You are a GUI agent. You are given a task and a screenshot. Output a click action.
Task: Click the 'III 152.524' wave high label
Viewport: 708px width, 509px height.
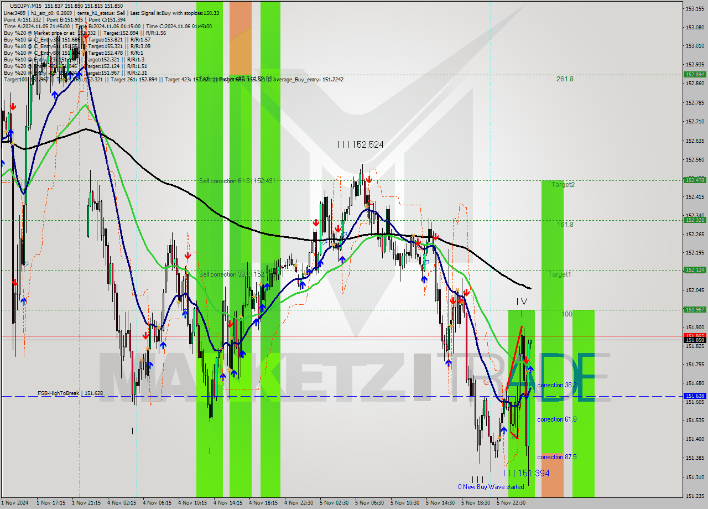[x=361, y=144]
